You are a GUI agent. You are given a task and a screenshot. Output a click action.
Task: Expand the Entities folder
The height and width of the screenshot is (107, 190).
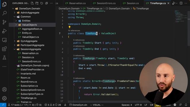16,21
